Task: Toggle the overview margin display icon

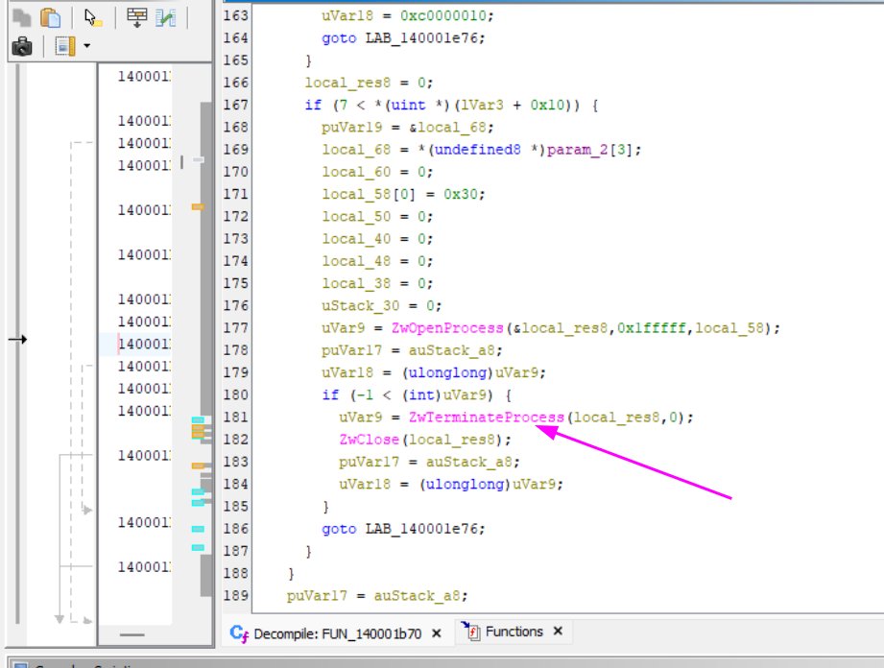Action: click(x=65, y=46)
